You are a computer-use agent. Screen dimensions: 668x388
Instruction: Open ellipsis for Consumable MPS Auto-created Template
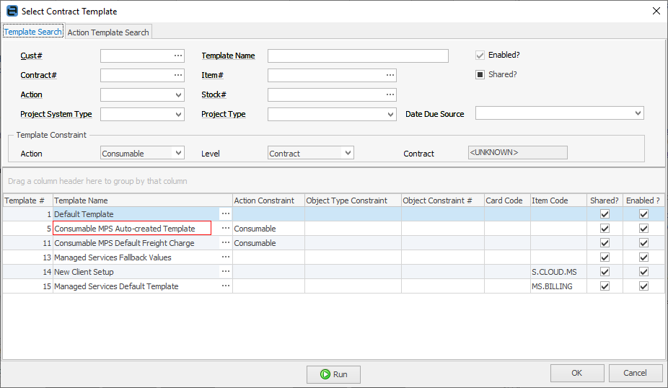click(226, 229)
